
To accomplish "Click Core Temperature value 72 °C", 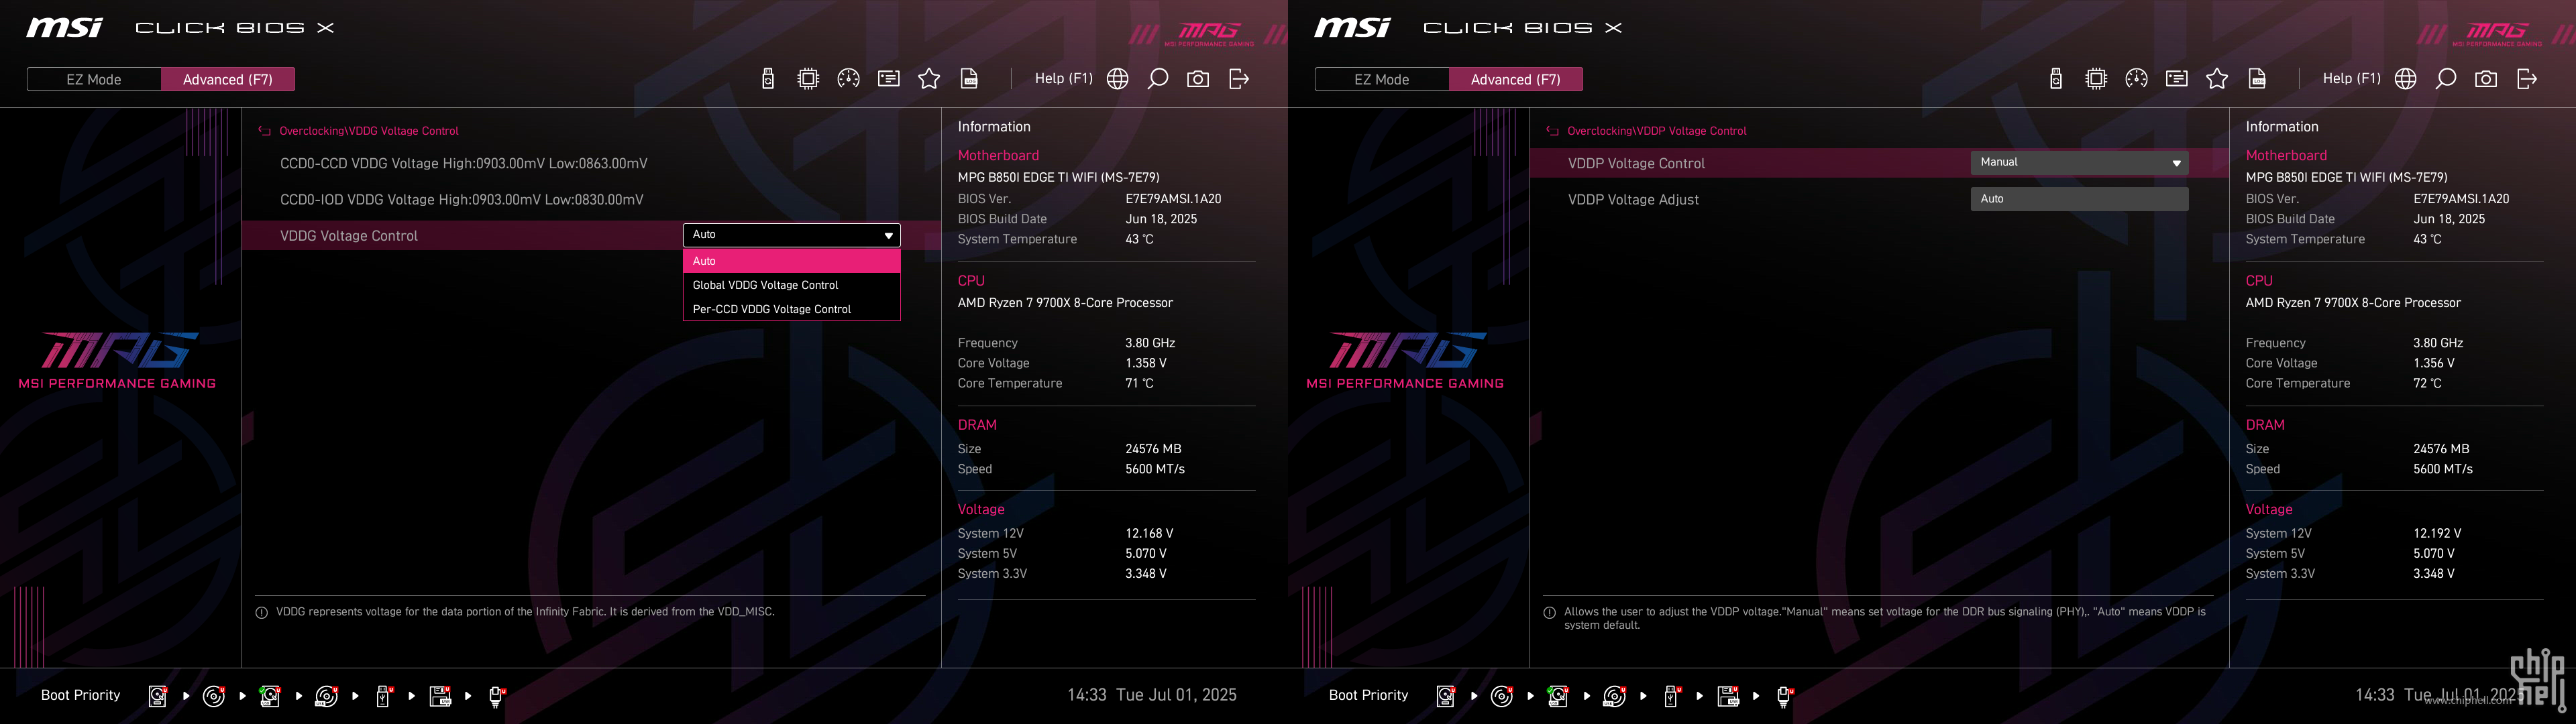I will click(x=2427, y=383).
